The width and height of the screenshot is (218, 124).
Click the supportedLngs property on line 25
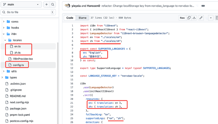(95, 118)
